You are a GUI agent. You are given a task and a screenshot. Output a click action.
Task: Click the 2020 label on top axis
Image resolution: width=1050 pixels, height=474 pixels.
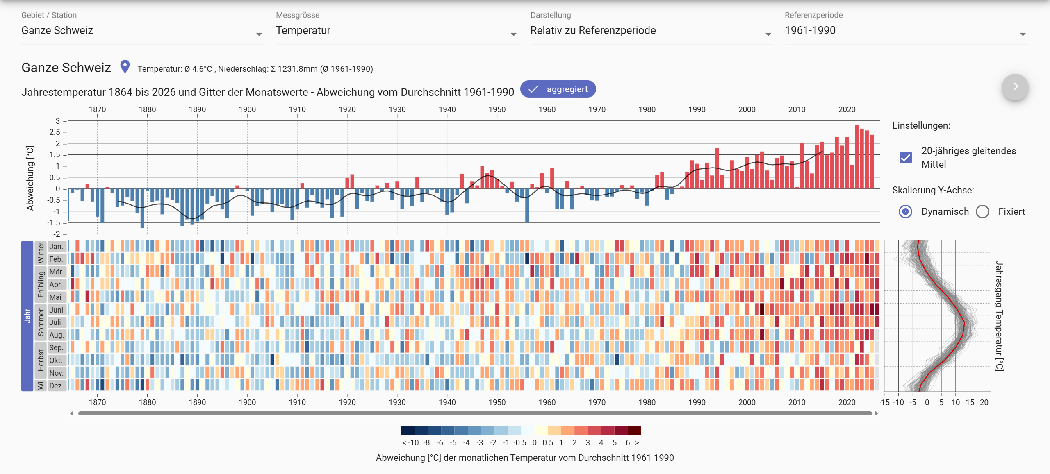click(x=847, y=109)
